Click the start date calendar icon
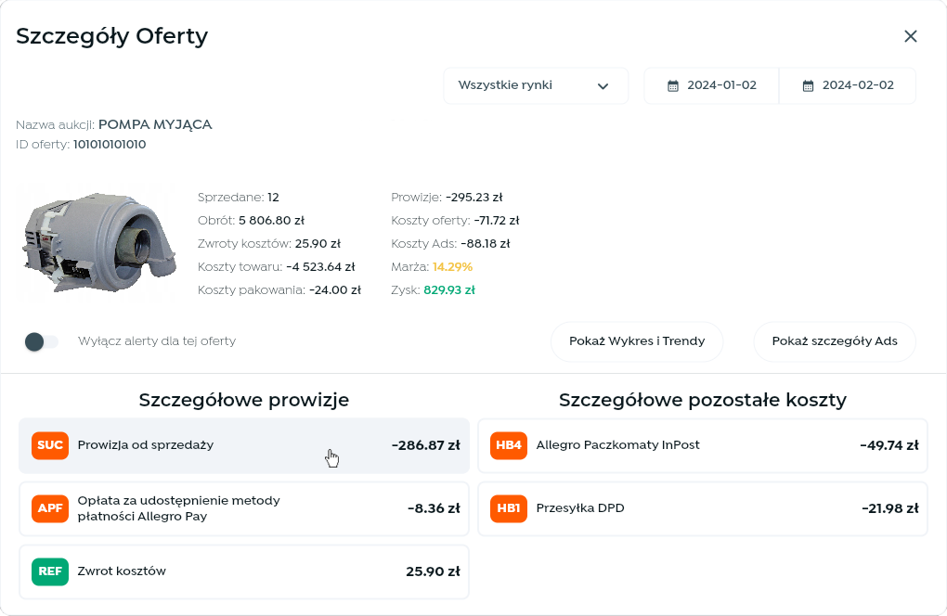This screenshot has height=616, width=947. click(673, 86)
